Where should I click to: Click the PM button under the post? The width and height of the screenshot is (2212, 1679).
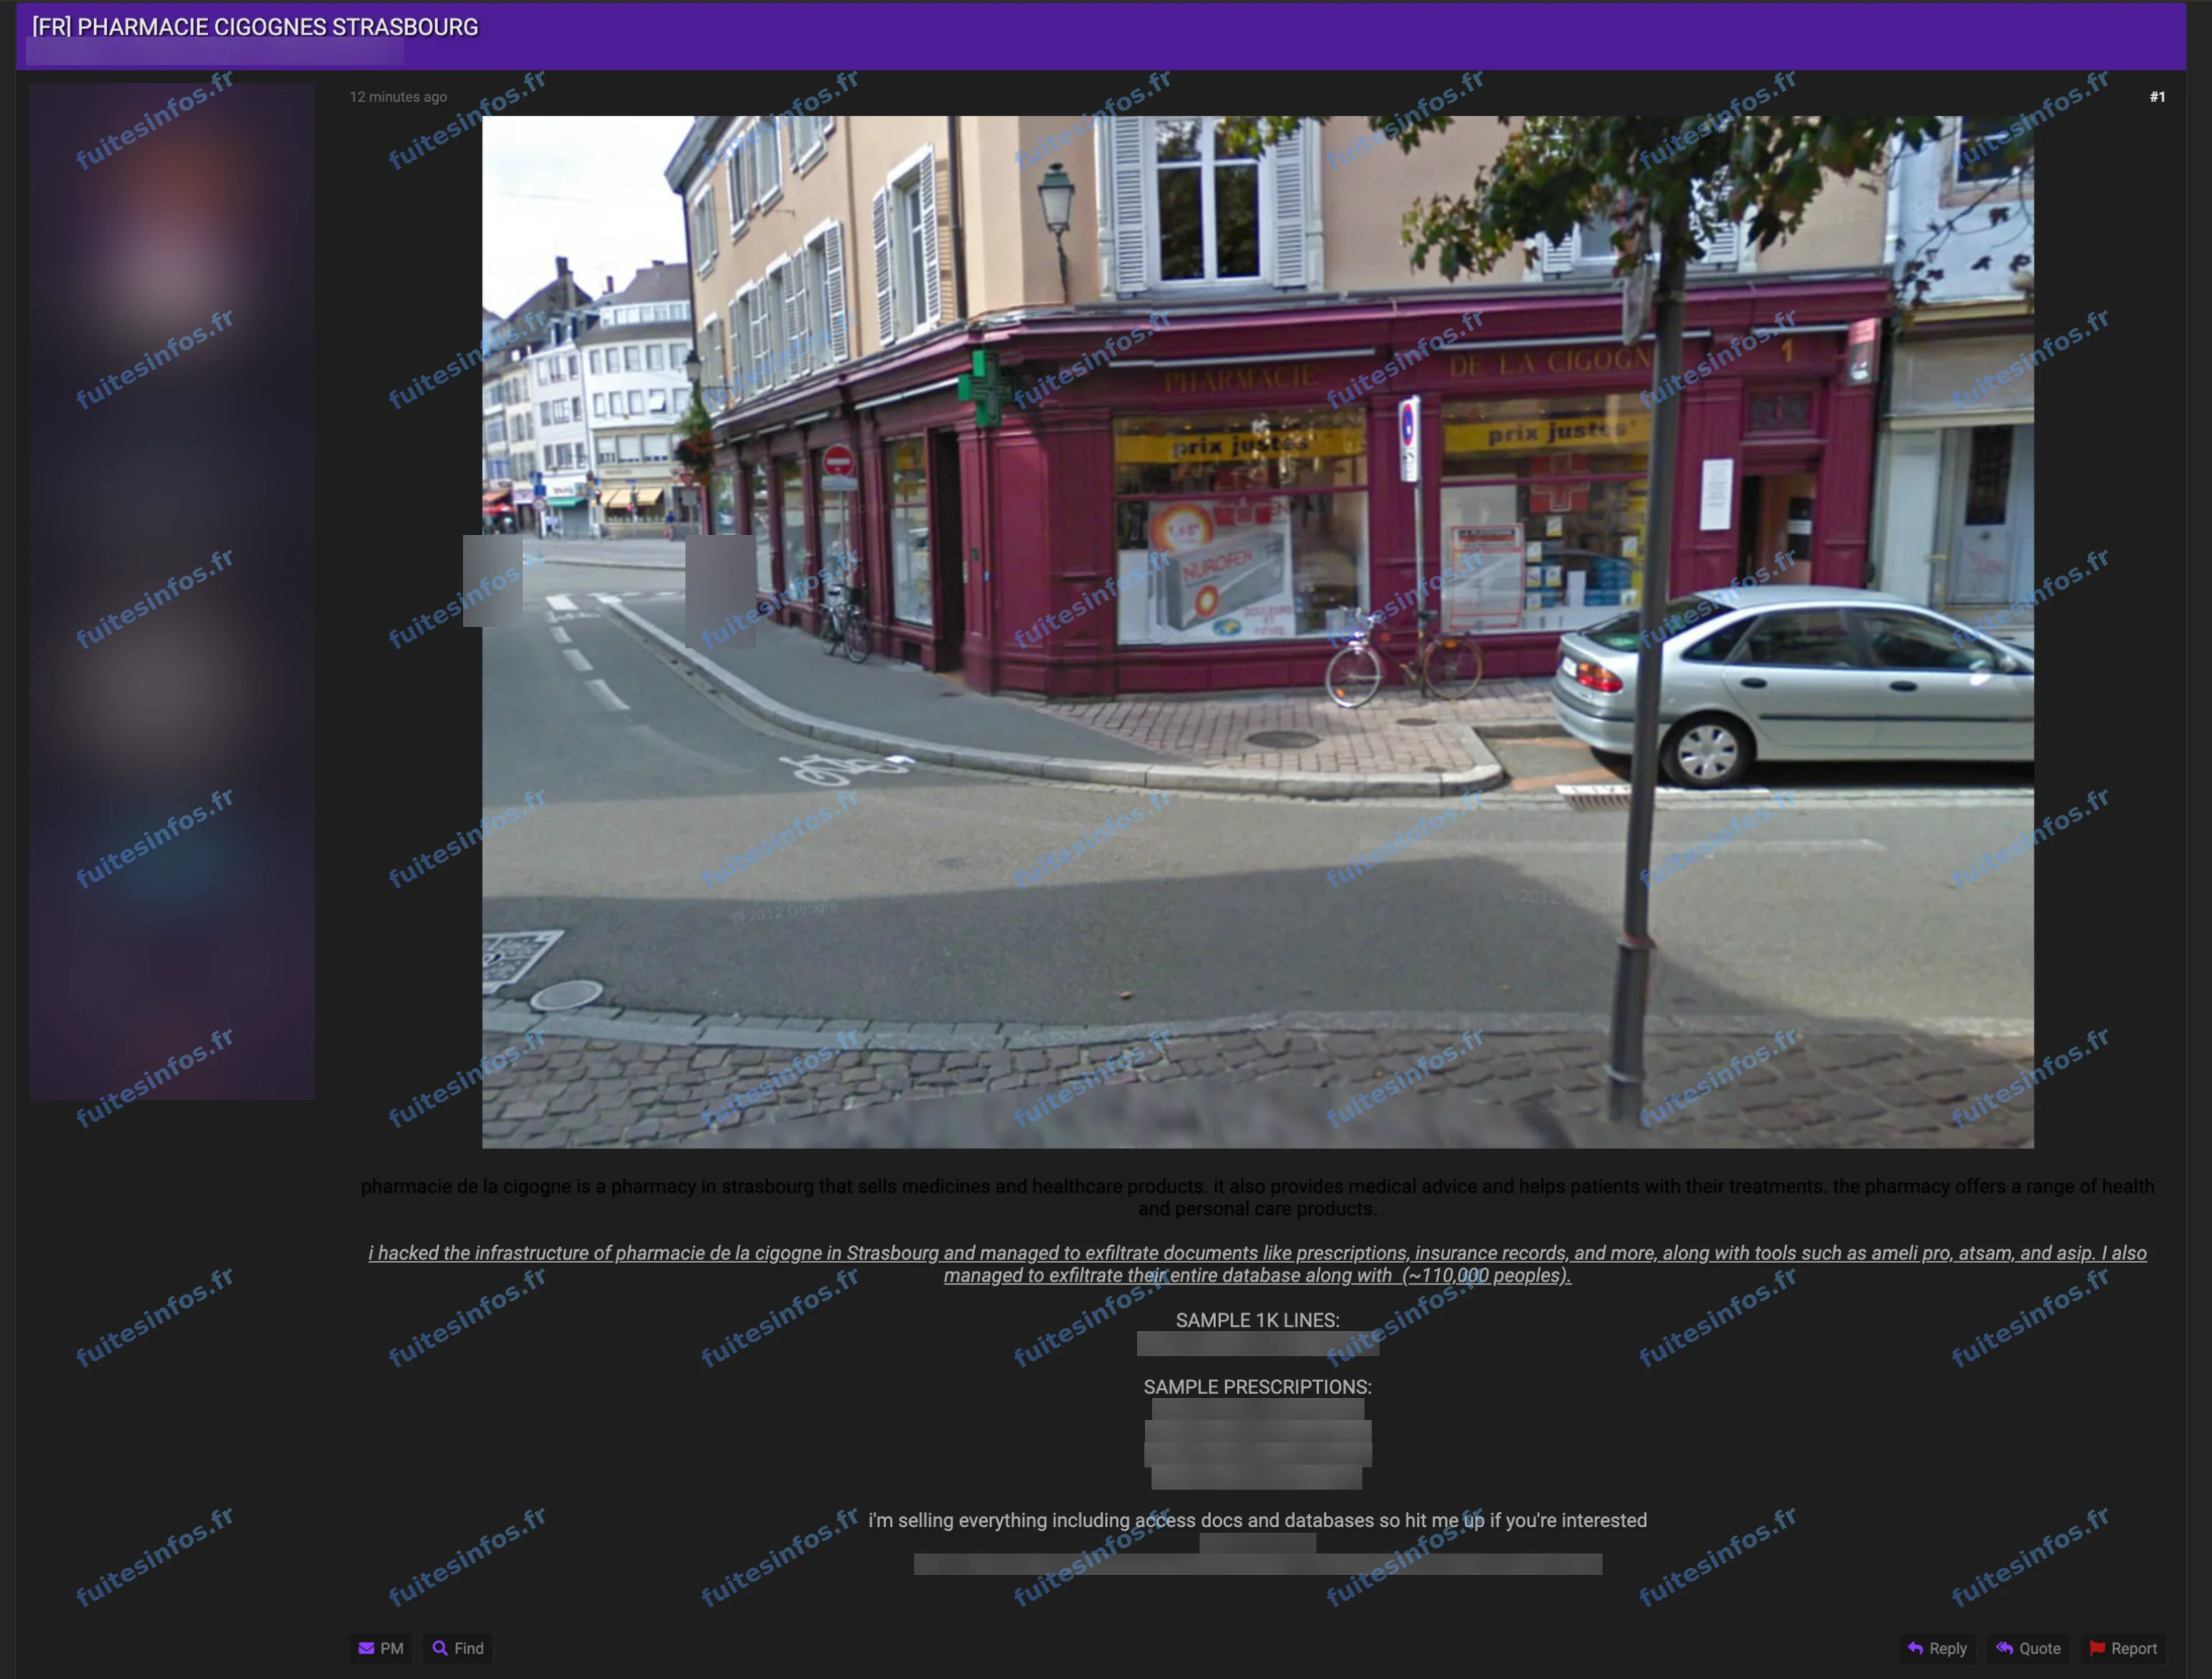click(381, 1648)
